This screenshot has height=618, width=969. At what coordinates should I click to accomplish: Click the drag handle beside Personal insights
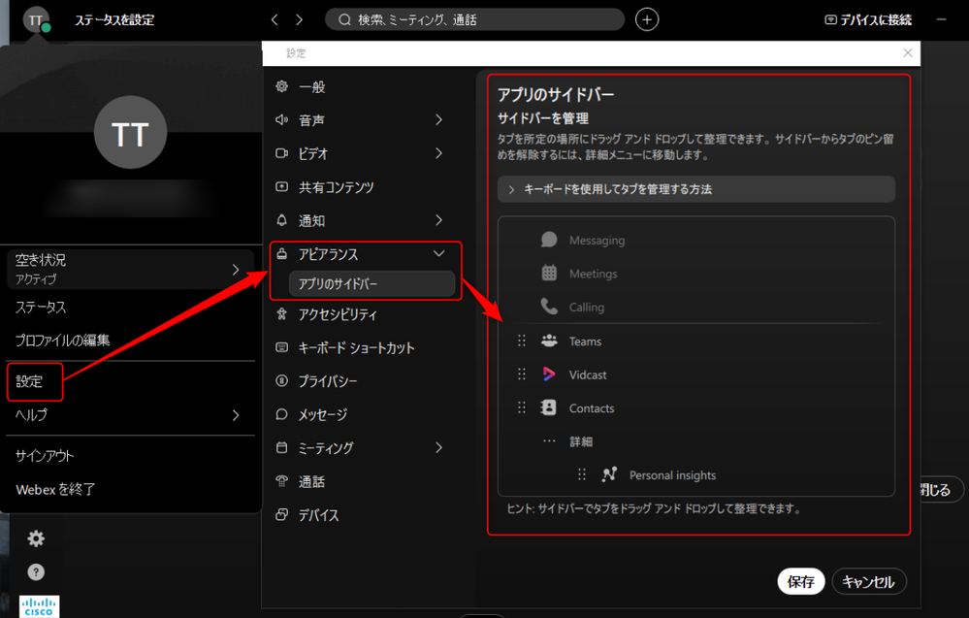point(582,474)
